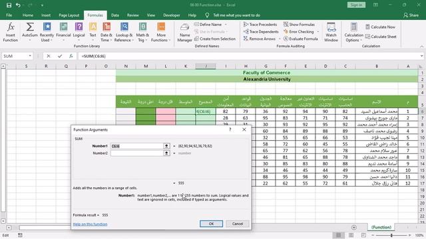This screenshot has height=239, width=426.
Task: Open Remove Arrows dropdown arrow
Action: (x=280, y=39)
